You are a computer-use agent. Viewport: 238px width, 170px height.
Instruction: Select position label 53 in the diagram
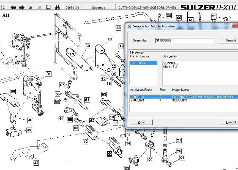point(104,95)
